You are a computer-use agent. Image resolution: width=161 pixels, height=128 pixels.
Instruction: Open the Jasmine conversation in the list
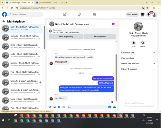(22, 64)
